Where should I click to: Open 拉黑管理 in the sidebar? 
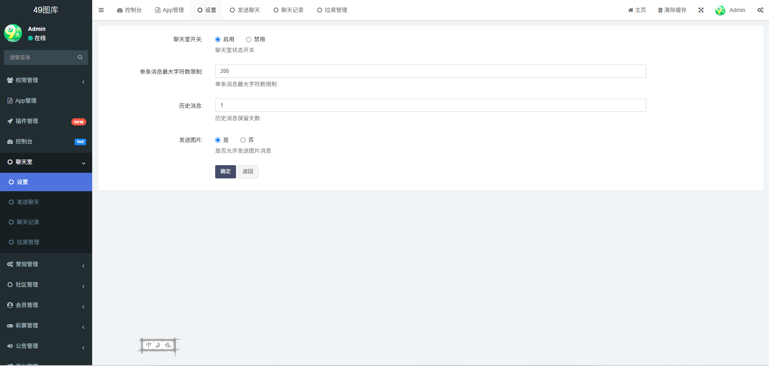point(28,242)
